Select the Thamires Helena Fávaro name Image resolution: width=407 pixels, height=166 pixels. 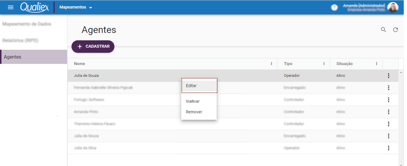pos(95,124)
